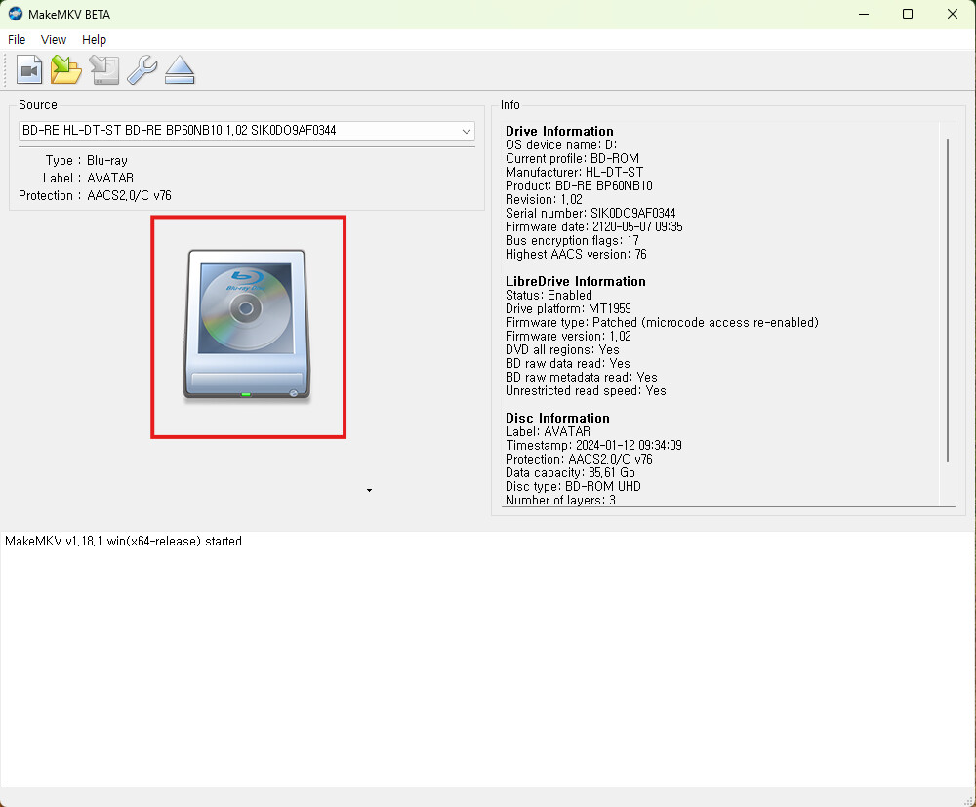Click 'BD raw data read: Yes' line
This screenshot has width=976, height=807.
pyautogui.click(x=568, y=364)
